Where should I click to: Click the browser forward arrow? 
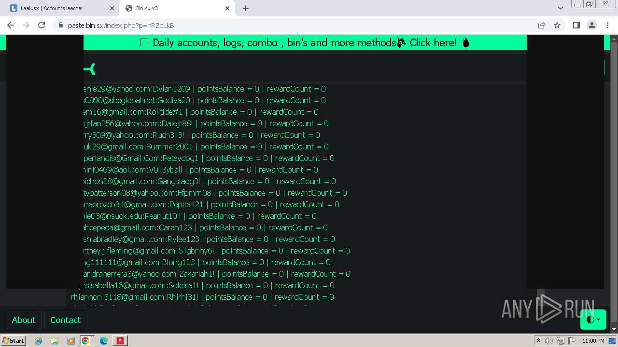coord(26,25)
